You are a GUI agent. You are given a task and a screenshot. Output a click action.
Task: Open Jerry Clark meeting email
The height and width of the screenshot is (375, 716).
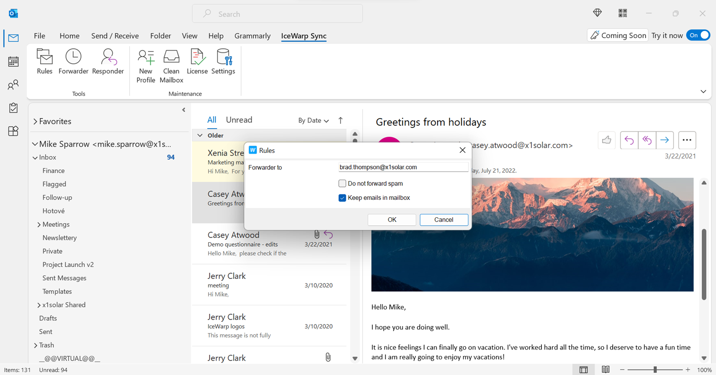[x=269, y=285]
